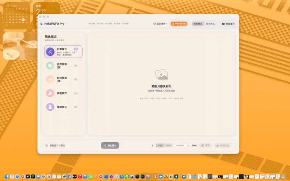Open the Mail app in the Dock
This screenshot has width=290, height=181.
tap(38, 176)
